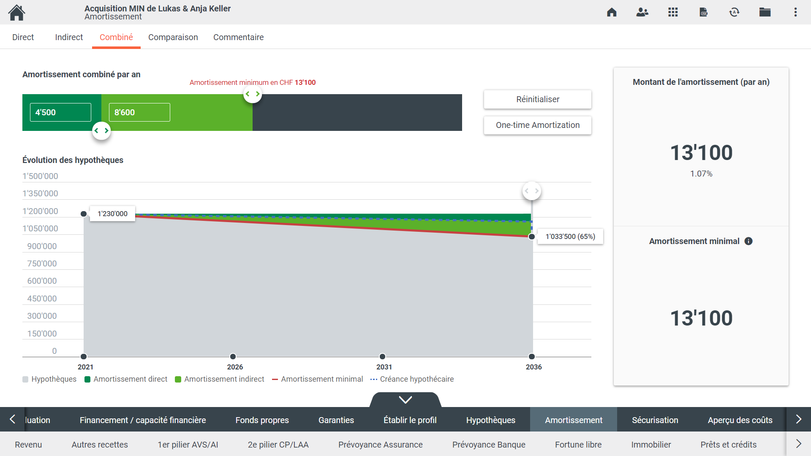Collapse the bottom navigation chevron panel

pos(405,399)
